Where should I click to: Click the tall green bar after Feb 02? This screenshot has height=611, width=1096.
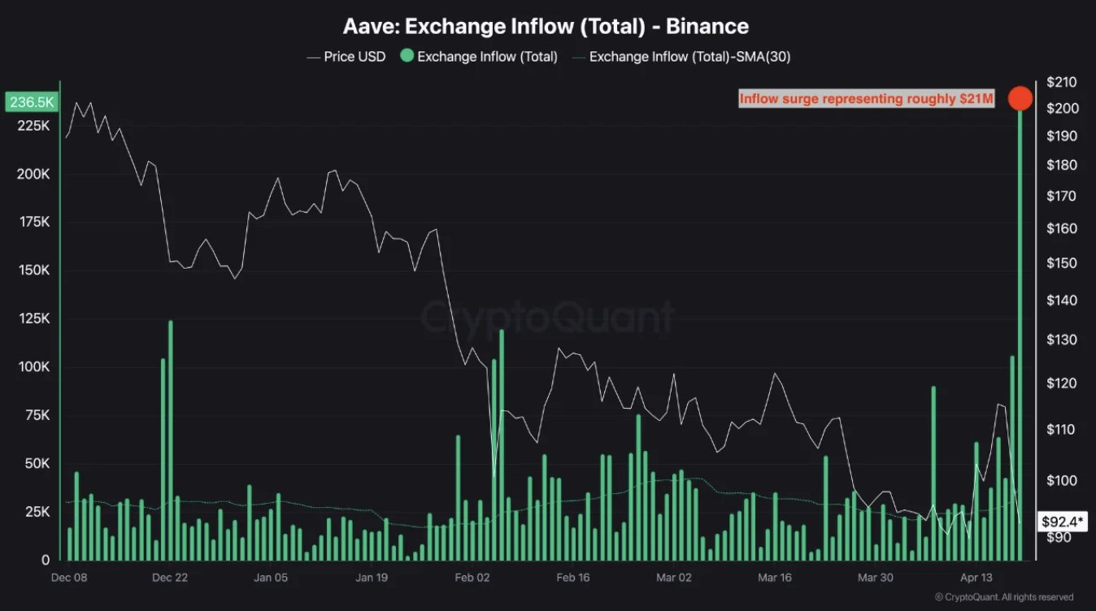502,444
